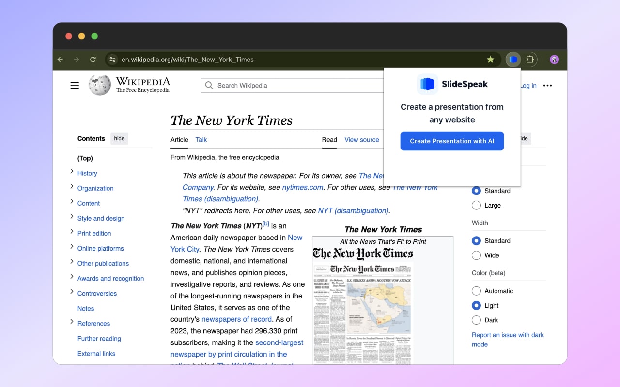Switch to the Talk tab

[x=201, y=140]
